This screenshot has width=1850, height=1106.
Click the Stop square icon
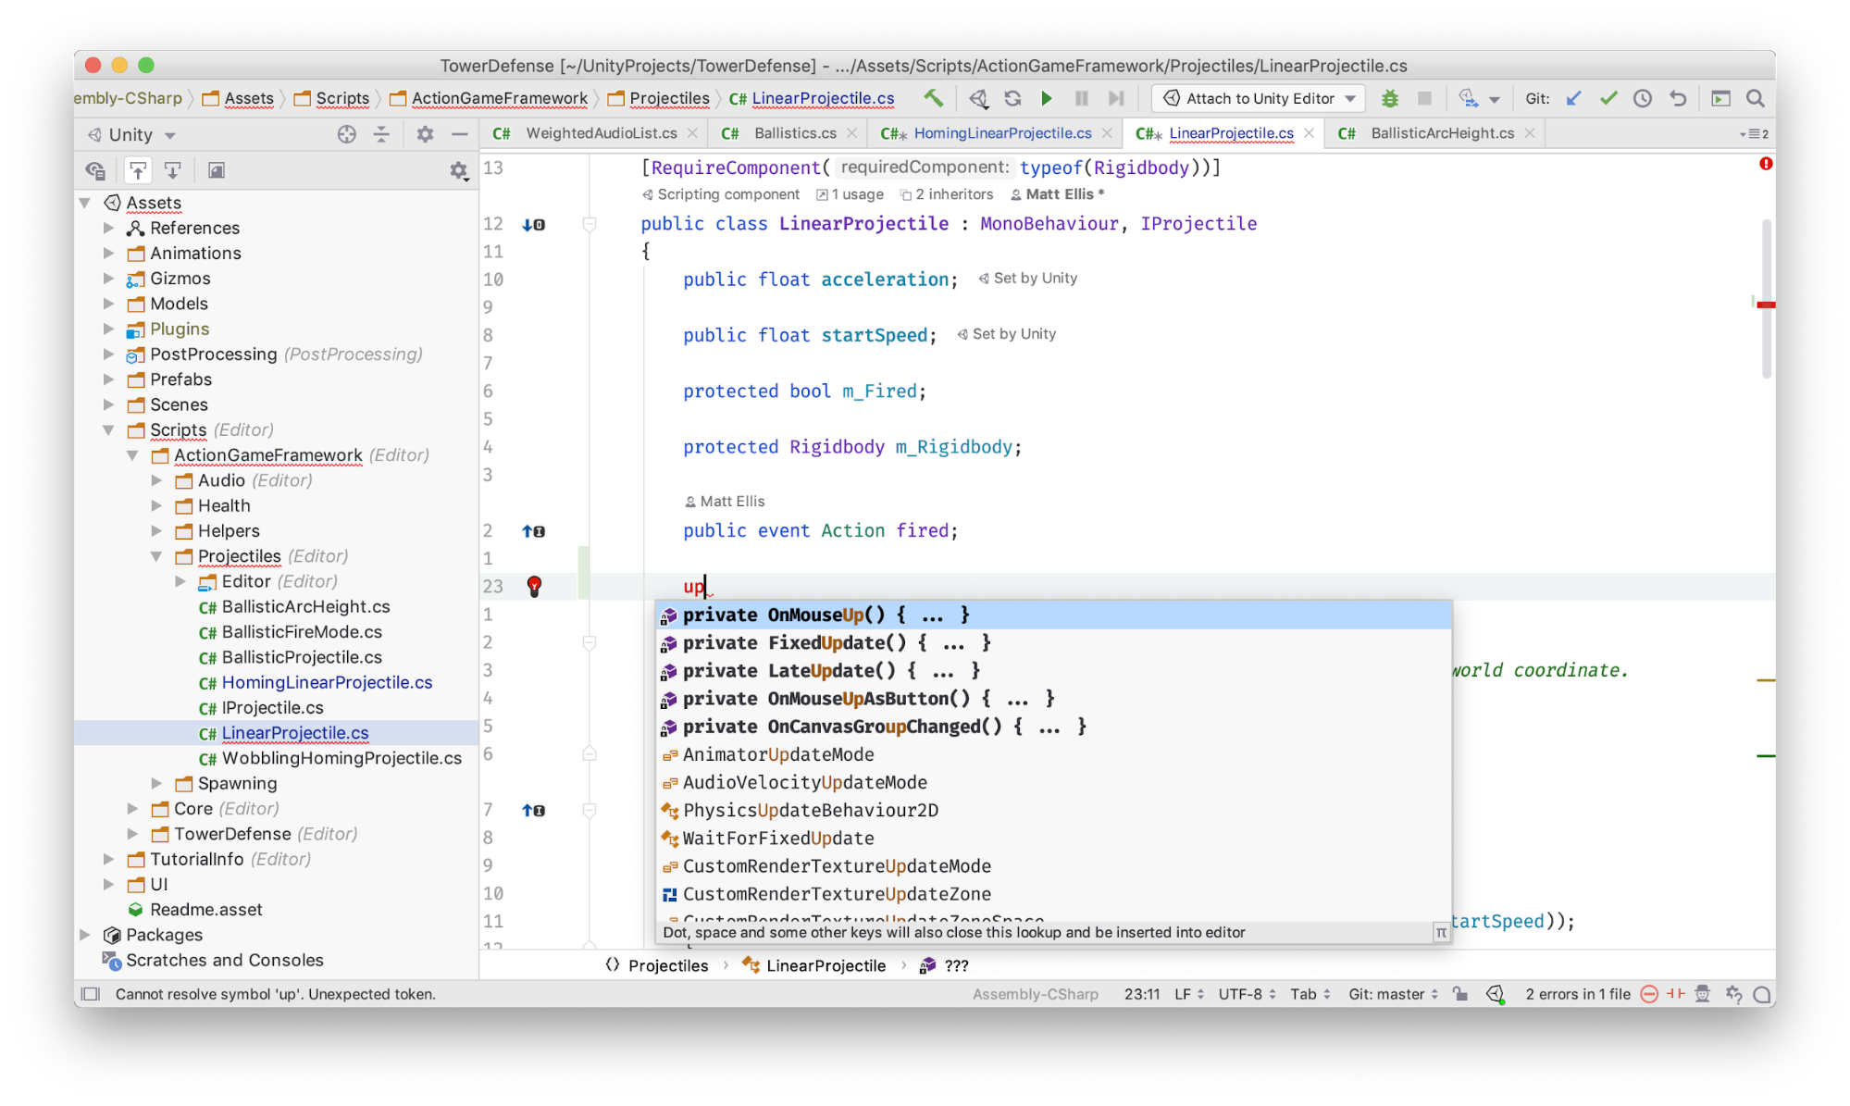click(1424, 98)
